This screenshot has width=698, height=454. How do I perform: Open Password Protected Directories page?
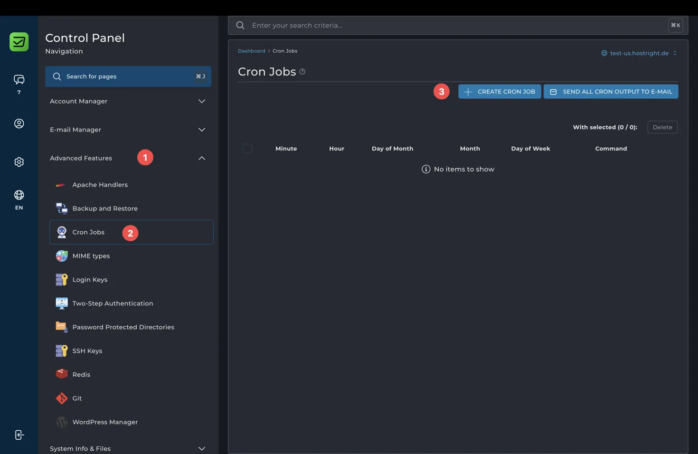(132, 327)
